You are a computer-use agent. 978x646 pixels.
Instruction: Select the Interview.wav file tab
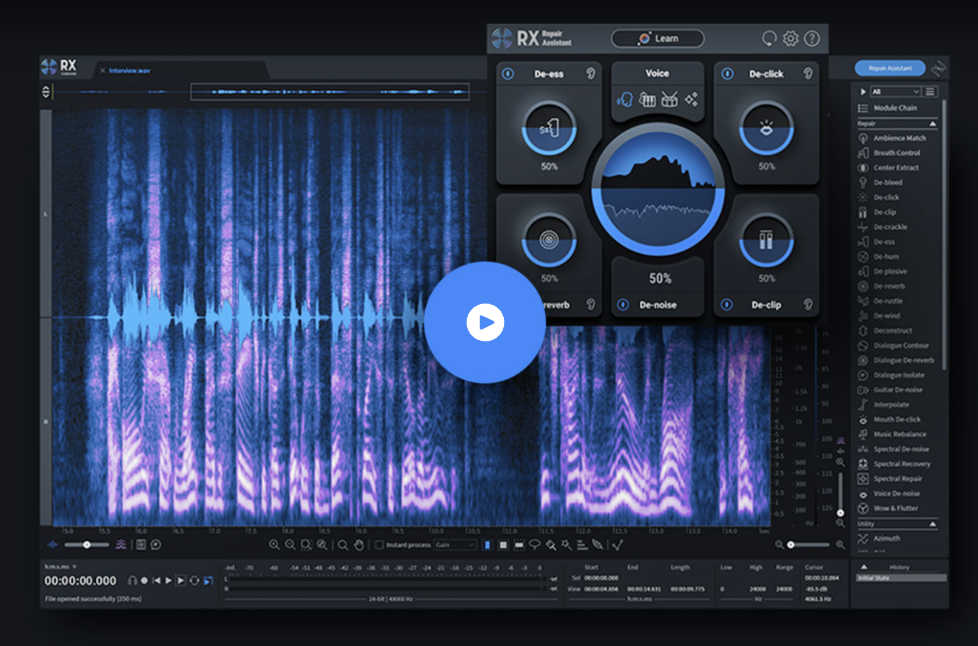(x=129, y=70)
